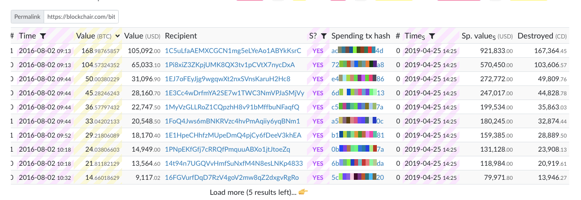
Task: Sort by the Sp. value (USD) header
Action: click(x=487, y=36)
